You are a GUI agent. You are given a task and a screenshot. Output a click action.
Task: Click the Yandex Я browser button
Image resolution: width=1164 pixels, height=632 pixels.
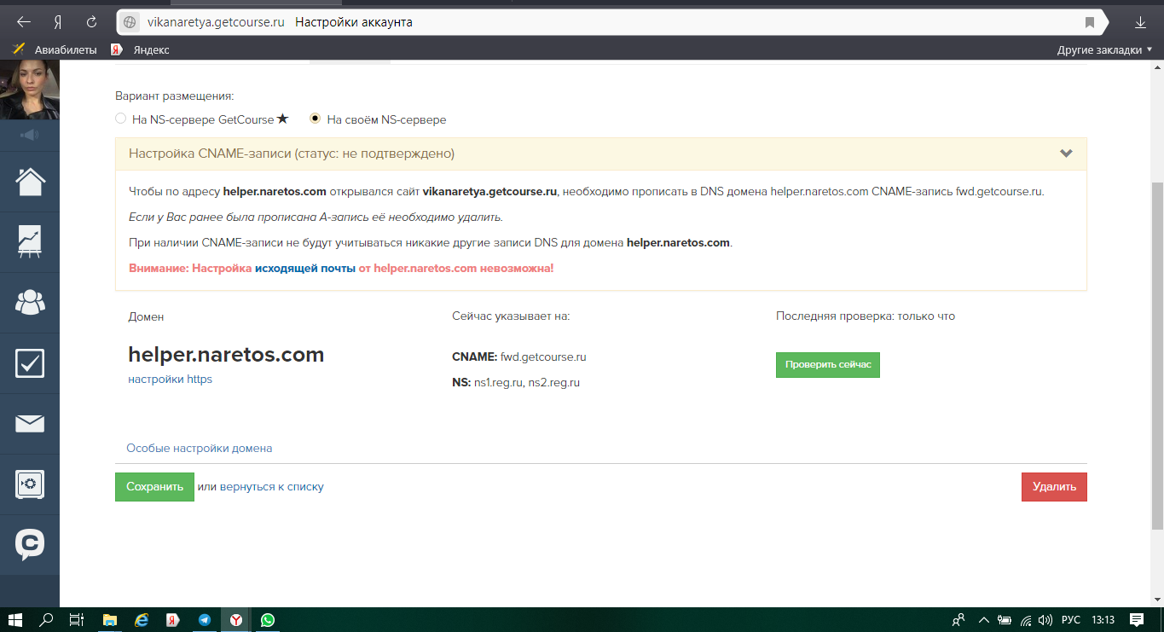point(58,22)
